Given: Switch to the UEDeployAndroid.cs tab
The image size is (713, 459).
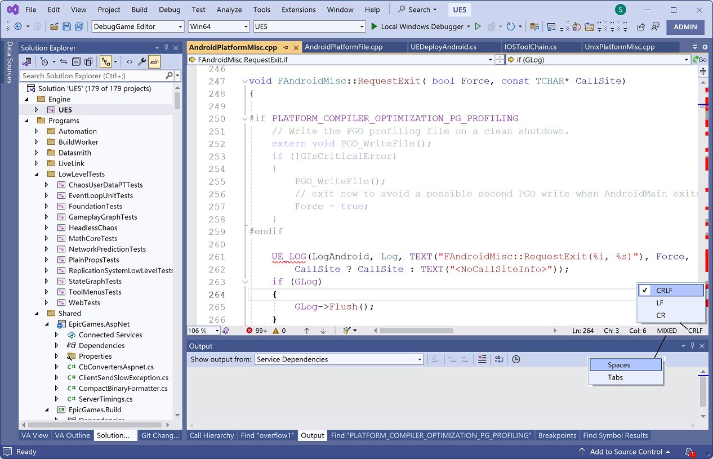Looking at the screenshot, I should 443,47.
